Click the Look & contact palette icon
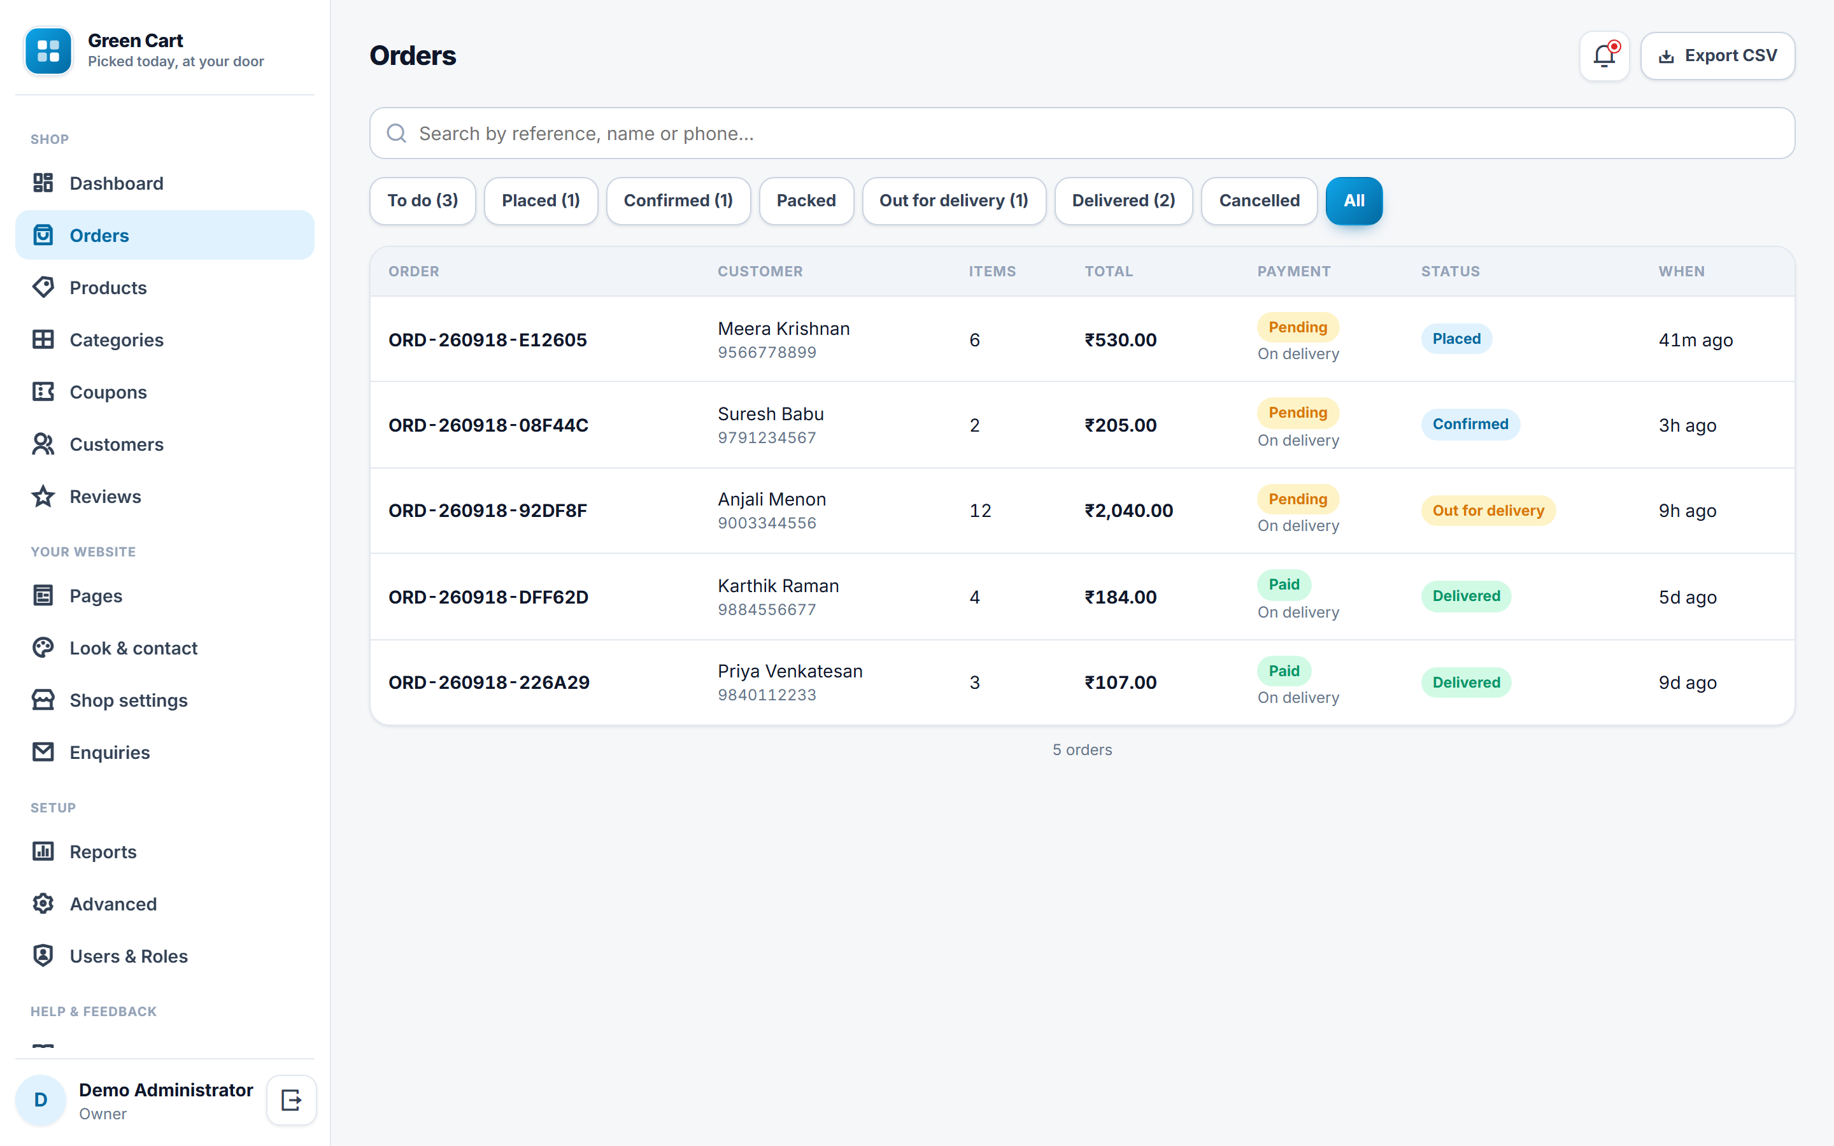 pos(43,648)
